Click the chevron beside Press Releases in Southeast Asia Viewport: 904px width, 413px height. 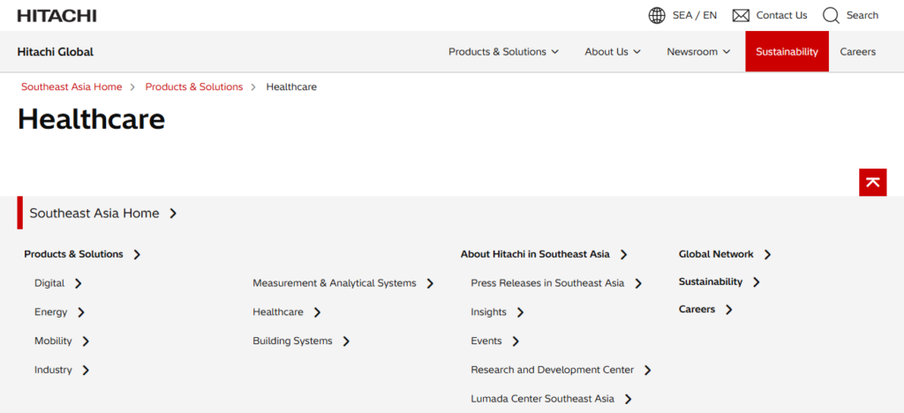(x=638, y=283)
